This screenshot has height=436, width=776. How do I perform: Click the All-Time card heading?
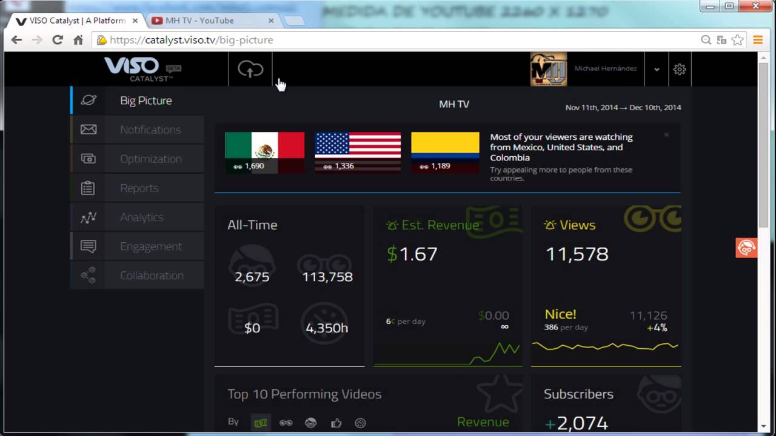pyautogui.click(x=252, y=225)
